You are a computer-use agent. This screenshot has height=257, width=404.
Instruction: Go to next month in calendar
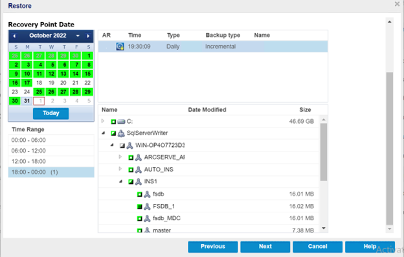[88, 36]
